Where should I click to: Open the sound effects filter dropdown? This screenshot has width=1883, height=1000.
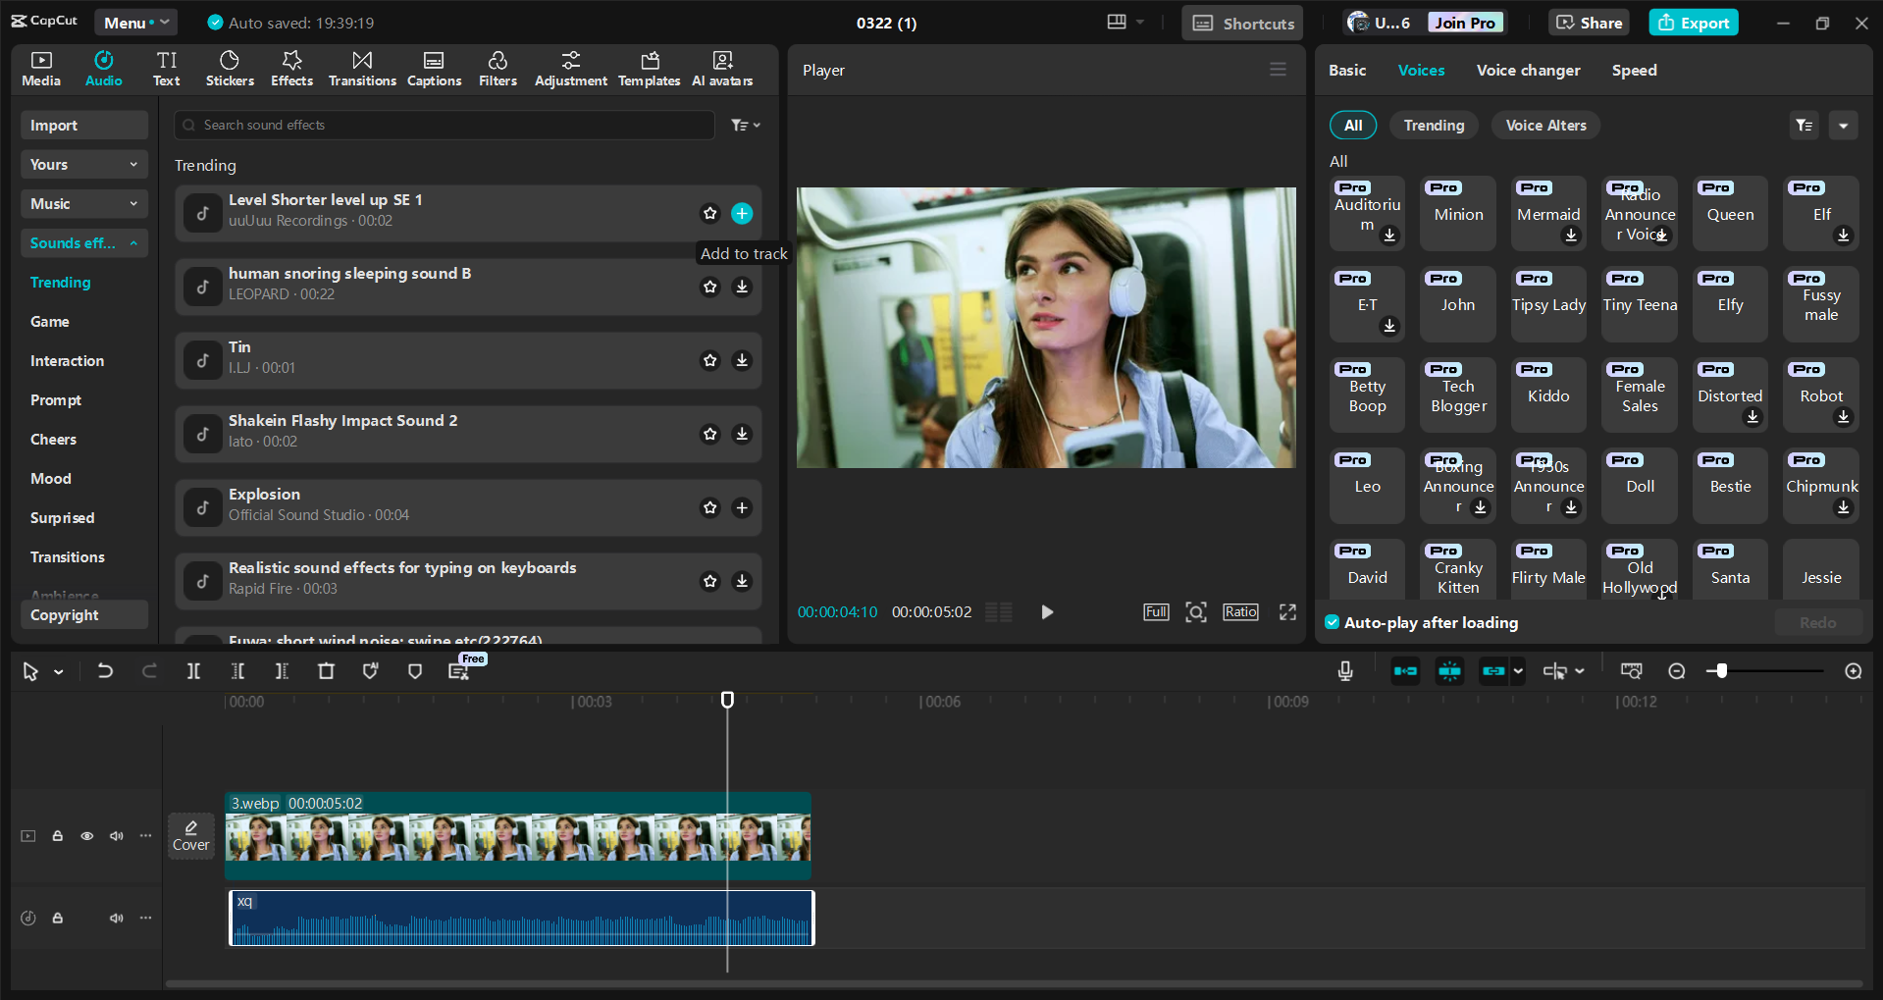pyautogui.click(x=746, y=125)
